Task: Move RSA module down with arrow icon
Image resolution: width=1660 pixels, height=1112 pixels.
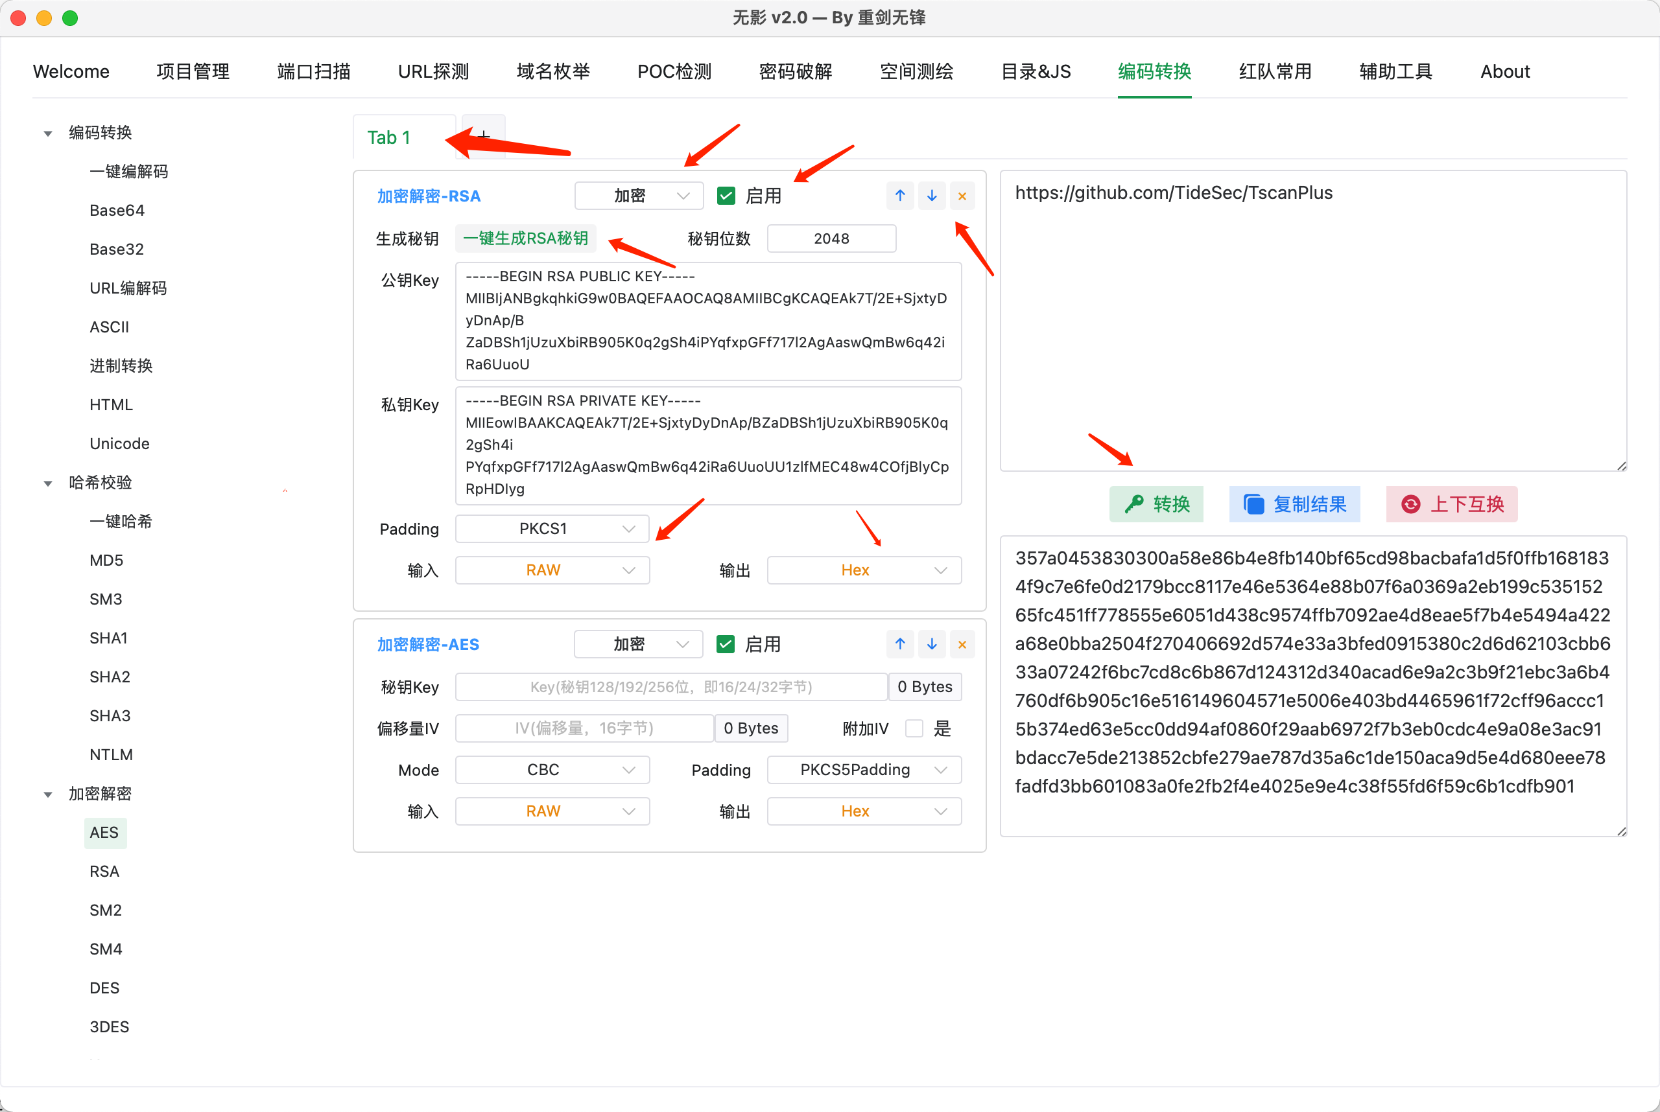Action: 931,196
